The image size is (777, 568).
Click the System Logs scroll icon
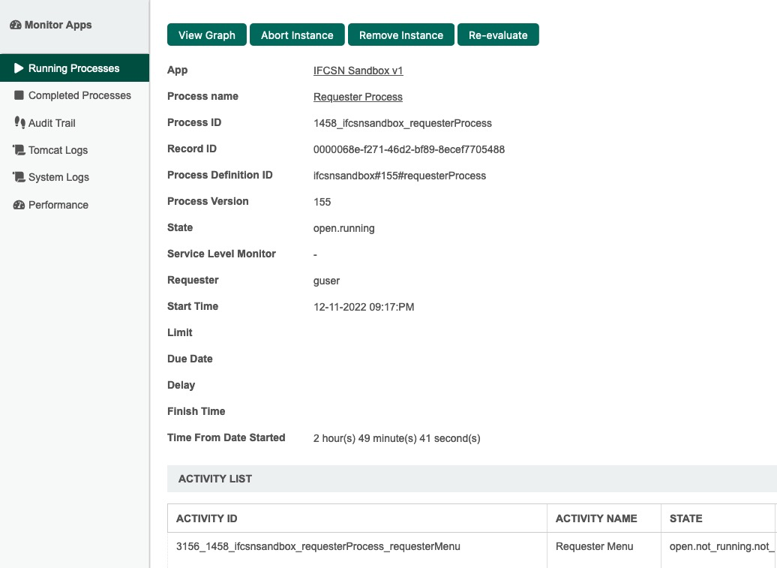(x=19, y=177)
